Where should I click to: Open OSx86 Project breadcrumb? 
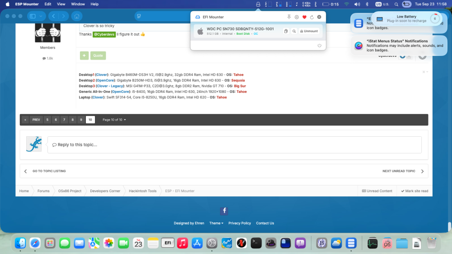[70, 191]
